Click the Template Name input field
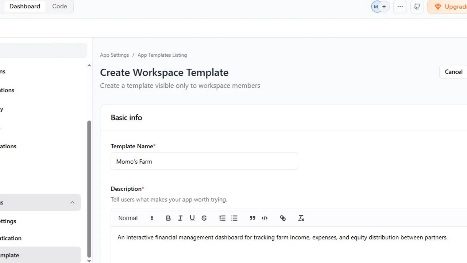467x263 pixels. coord(204,161)
